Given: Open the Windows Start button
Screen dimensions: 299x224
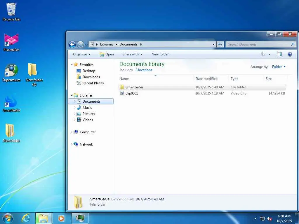Looking at the screenshot, I should click(8, 218).
